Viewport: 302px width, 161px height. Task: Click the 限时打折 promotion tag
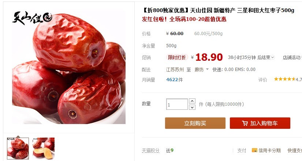tap(177, 57)
